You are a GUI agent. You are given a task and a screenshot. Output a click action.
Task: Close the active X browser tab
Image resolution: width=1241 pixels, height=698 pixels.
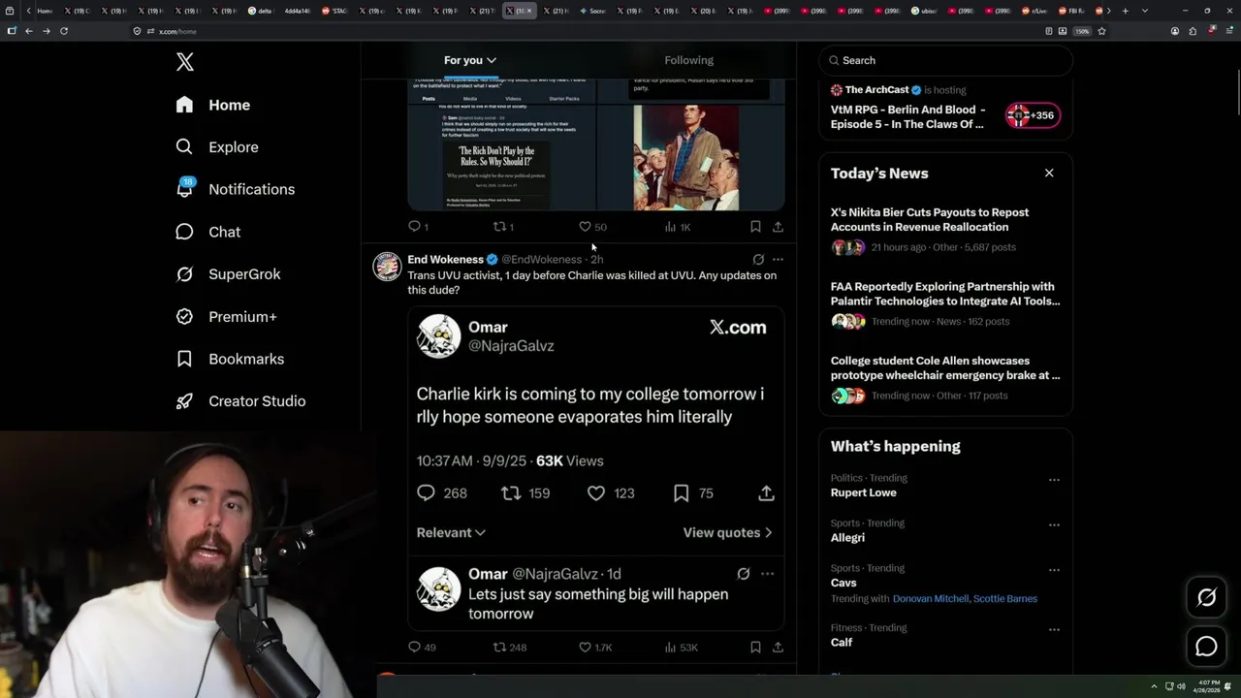529,11
